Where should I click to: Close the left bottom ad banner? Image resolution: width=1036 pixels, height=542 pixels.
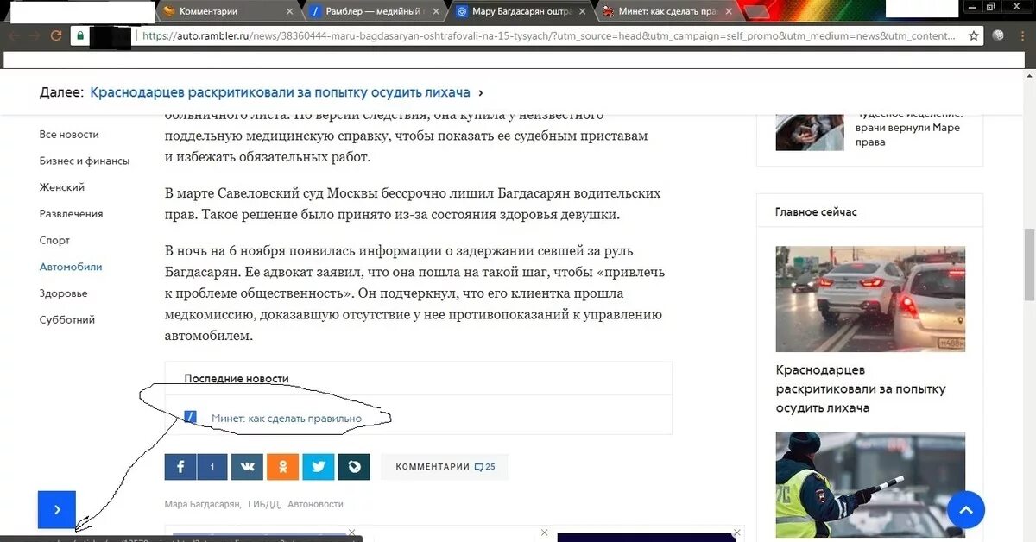click(x=351, y=533)
